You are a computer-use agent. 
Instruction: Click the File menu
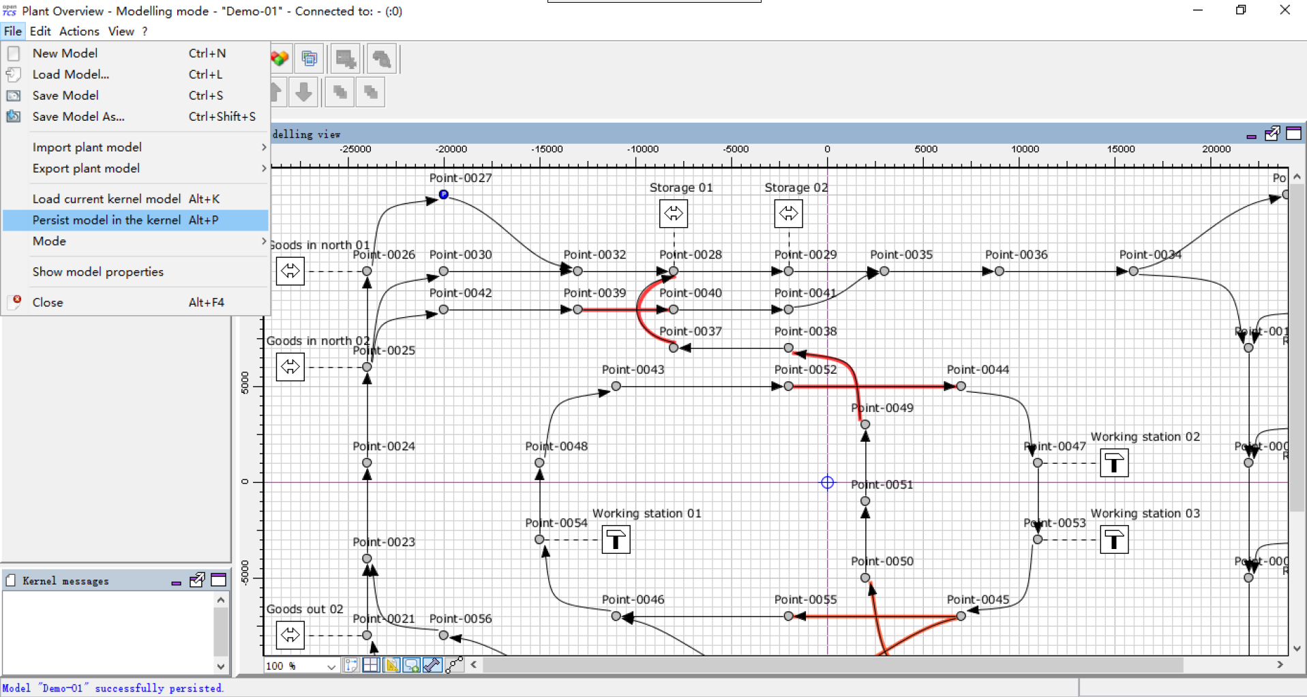coord(13,31)
